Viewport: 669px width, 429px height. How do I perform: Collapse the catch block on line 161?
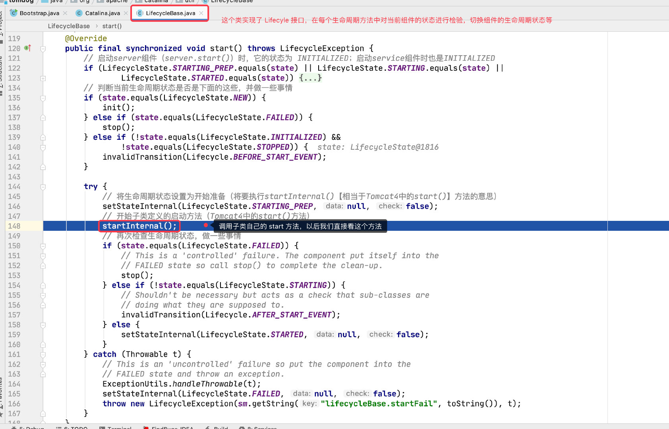click(43, 354)
